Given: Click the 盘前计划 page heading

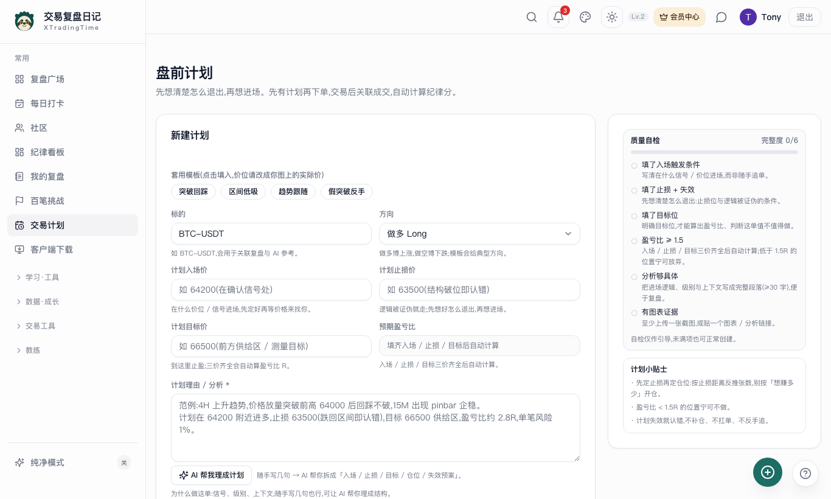Looking at the screenshot, I should (x=184, y=73).
